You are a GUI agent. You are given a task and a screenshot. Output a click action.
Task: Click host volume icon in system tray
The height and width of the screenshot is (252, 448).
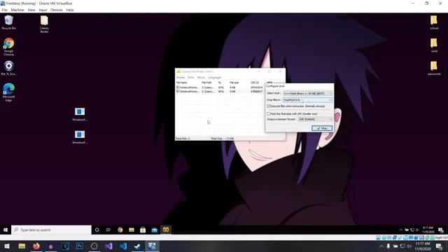coord(409,246)
